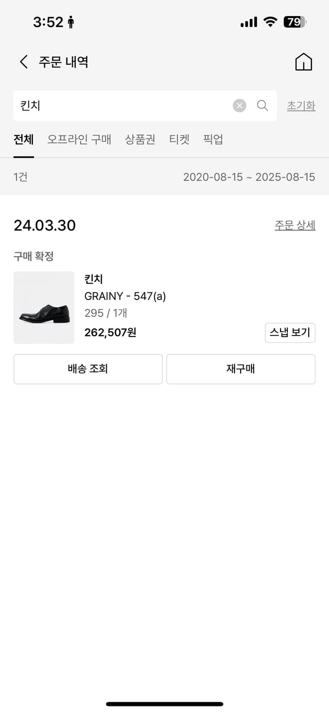Reset the search with 초기화 link
This screenshot has height=713, width=329.
[301, 106]
